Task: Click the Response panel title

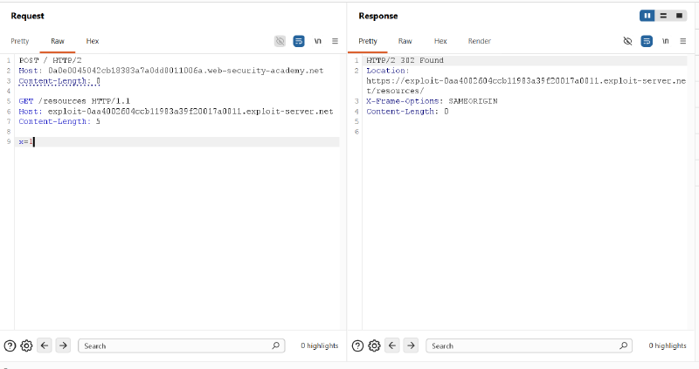Action: tap(378, 16)
